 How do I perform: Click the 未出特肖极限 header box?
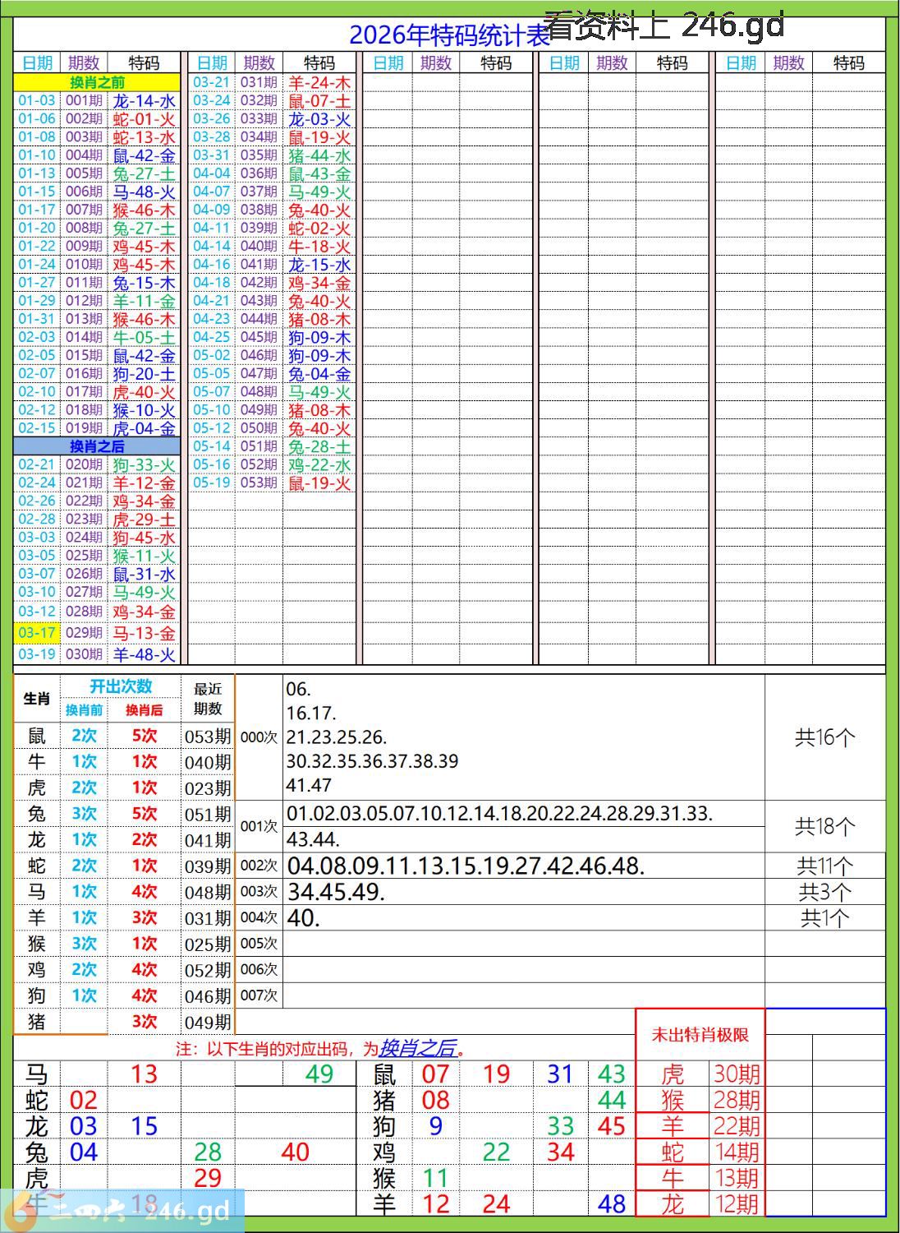coord(700,1035)
